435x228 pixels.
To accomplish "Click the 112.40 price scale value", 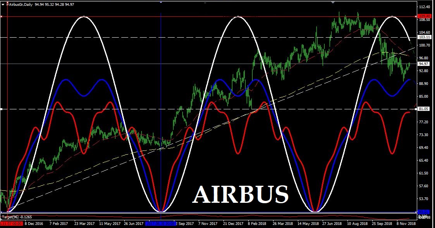I will click(x=425, y=7).
